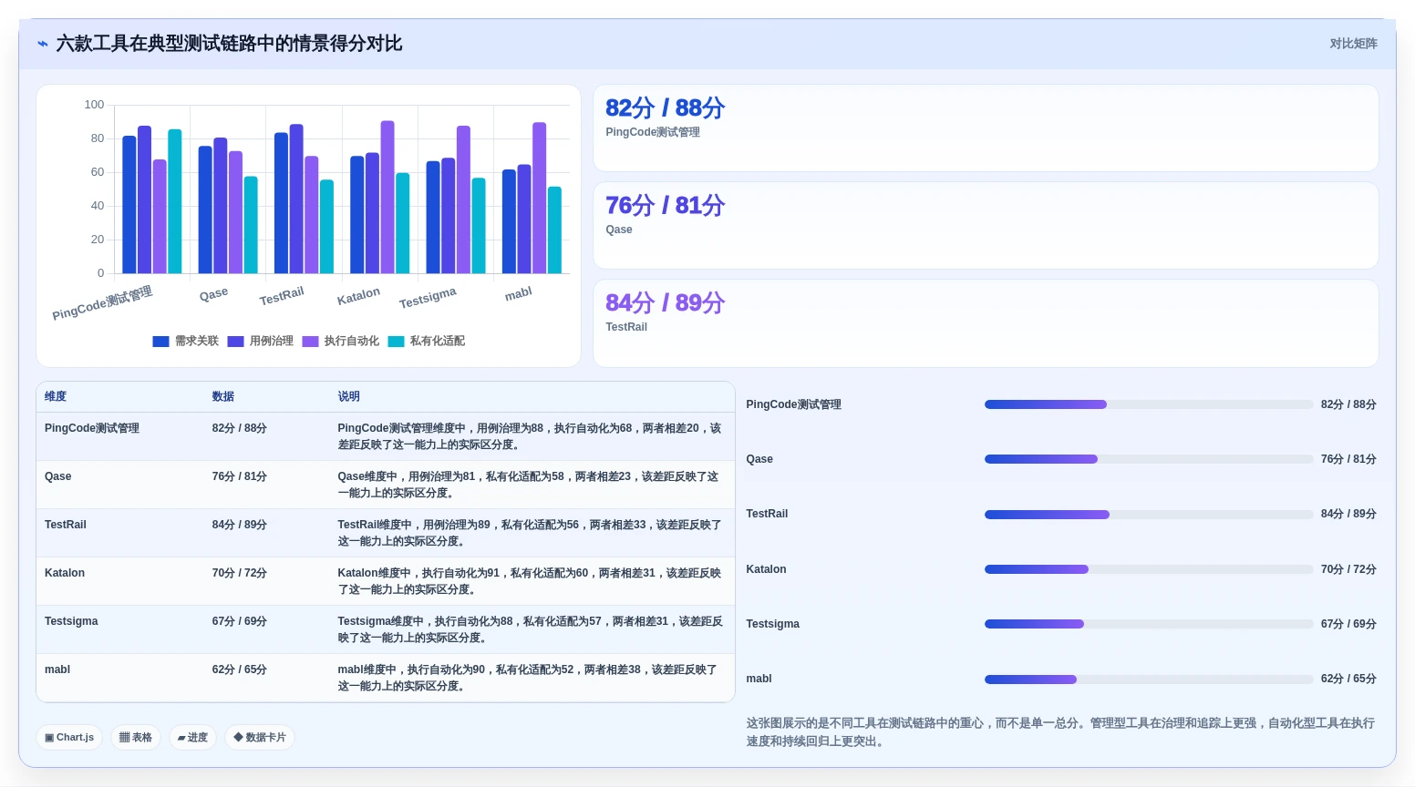This screenshot has height=787, width=1415.
Task: Select the Testsigma table row name
Action: pos(71,621)
